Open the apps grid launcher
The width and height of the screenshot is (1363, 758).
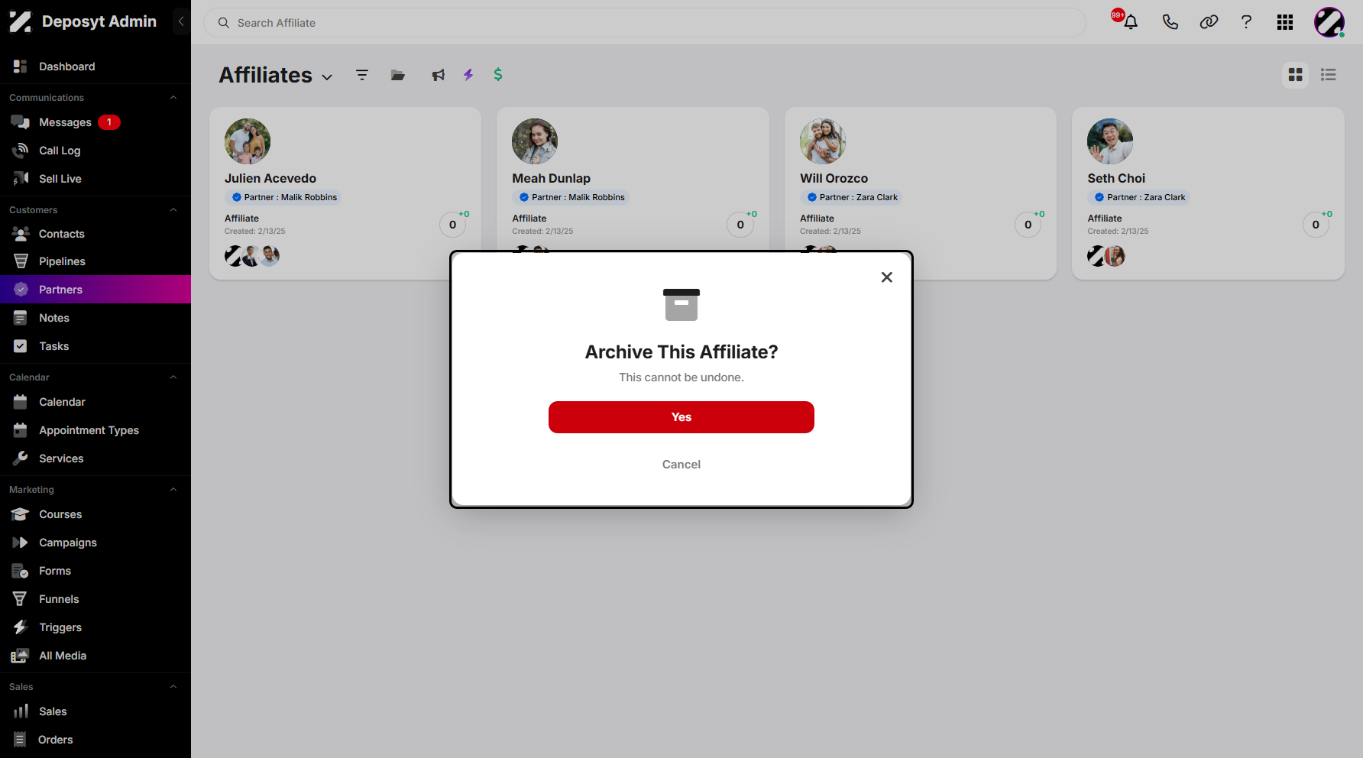1285,22
